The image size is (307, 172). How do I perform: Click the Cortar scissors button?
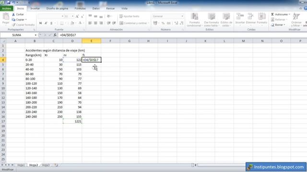(x=18, y=14)
